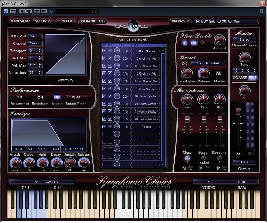Screen dimensions: 267x223
Task: Toggle Stereo Double ON button
Action: [x=193, y=43]
